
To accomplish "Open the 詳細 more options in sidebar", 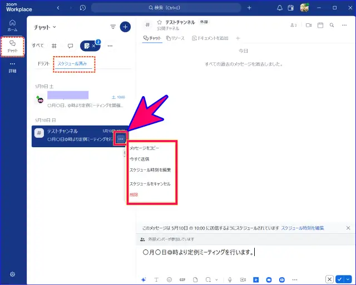I will pos(12,67).
